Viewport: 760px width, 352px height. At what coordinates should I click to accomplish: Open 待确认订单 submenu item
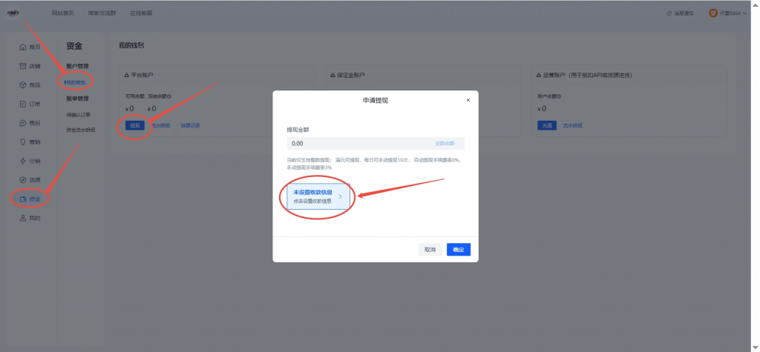78,115
